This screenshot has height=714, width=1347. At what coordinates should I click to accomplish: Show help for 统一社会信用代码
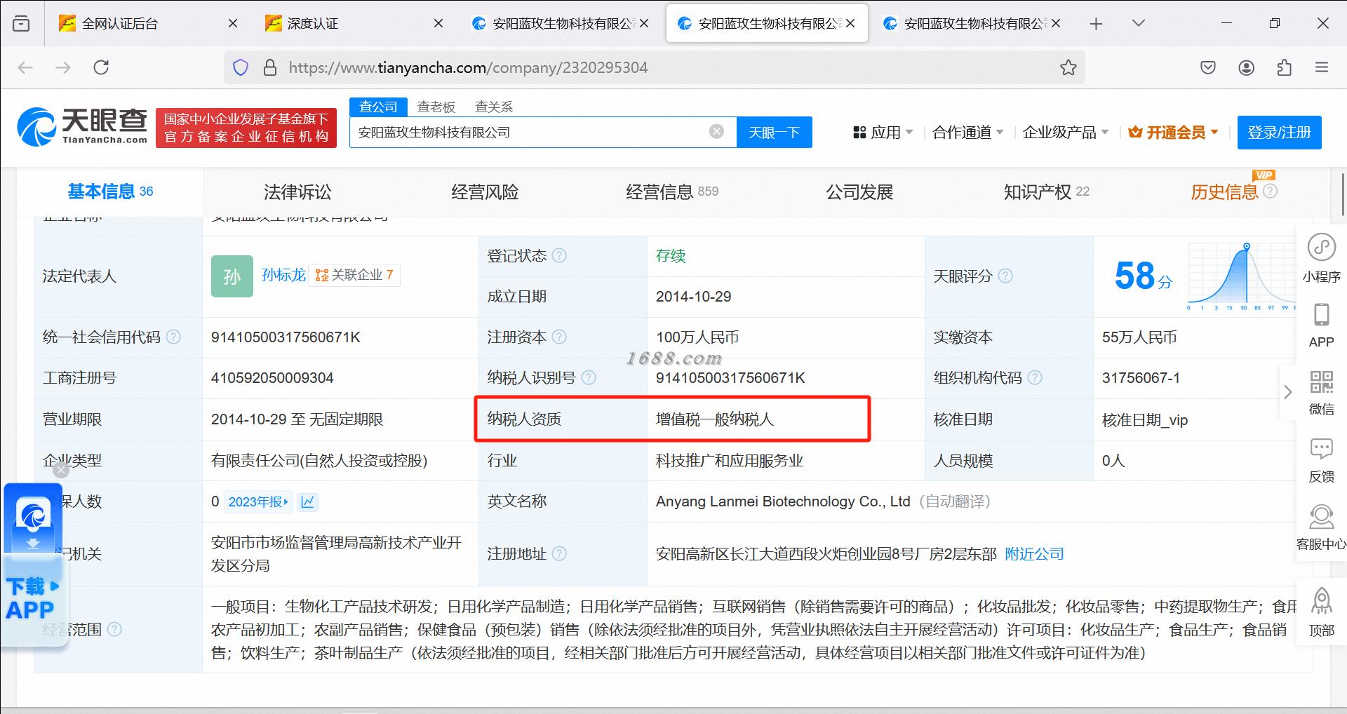tap(173, 337)
